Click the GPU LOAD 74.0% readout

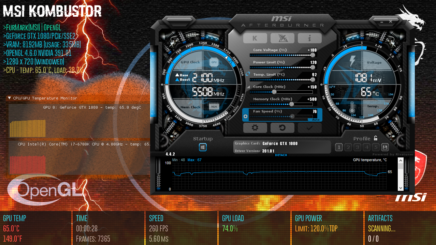tap(230, 228)
